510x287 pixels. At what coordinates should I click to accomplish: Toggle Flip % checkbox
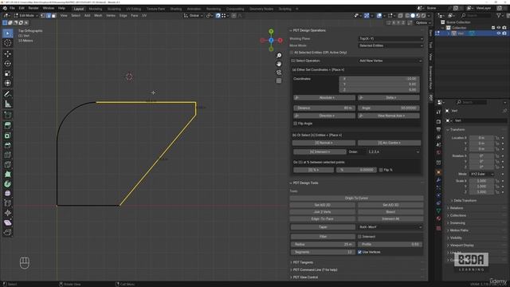click(381, 170)
